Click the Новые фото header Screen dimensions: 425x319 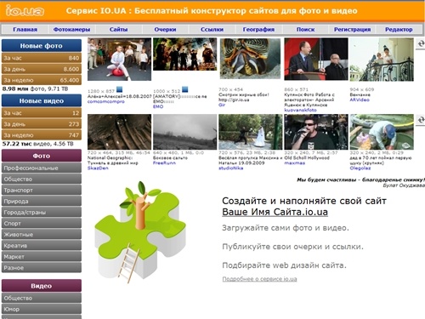point(42,46)
